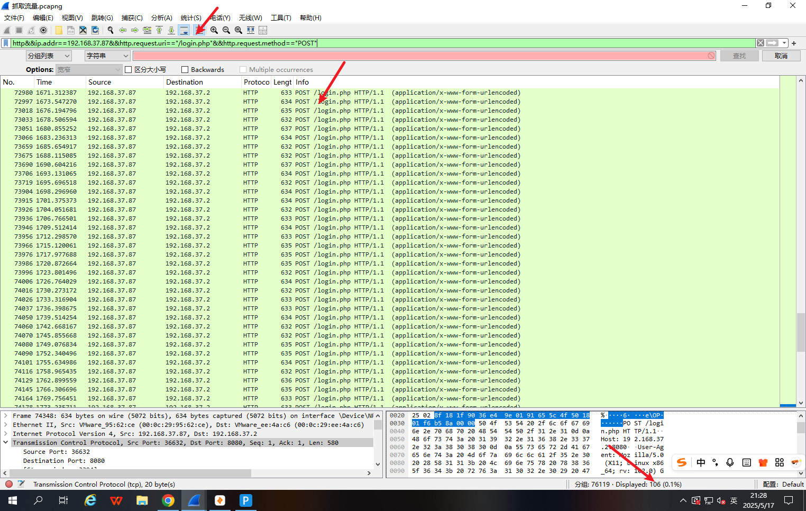Zoom in on packet text

click(214, 30)
